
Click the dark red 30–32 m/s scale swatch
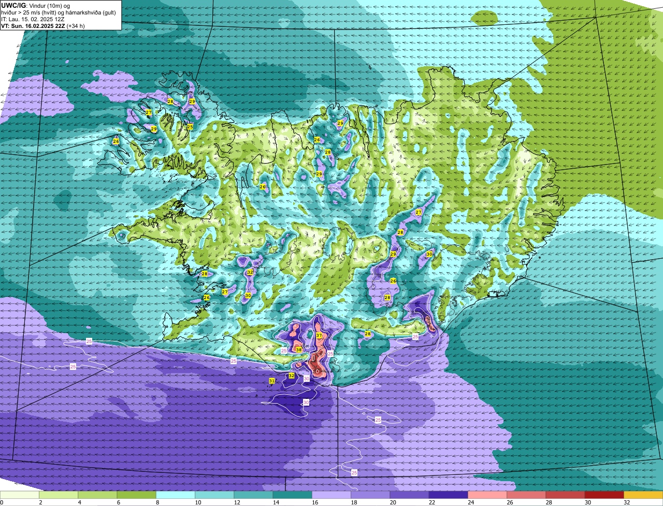point(604,495)
